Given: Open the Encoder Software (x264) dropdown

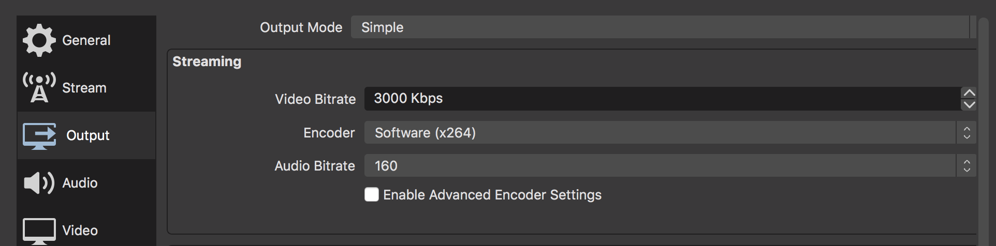Looking at the screenshot, I should click(x=670, y=133).
